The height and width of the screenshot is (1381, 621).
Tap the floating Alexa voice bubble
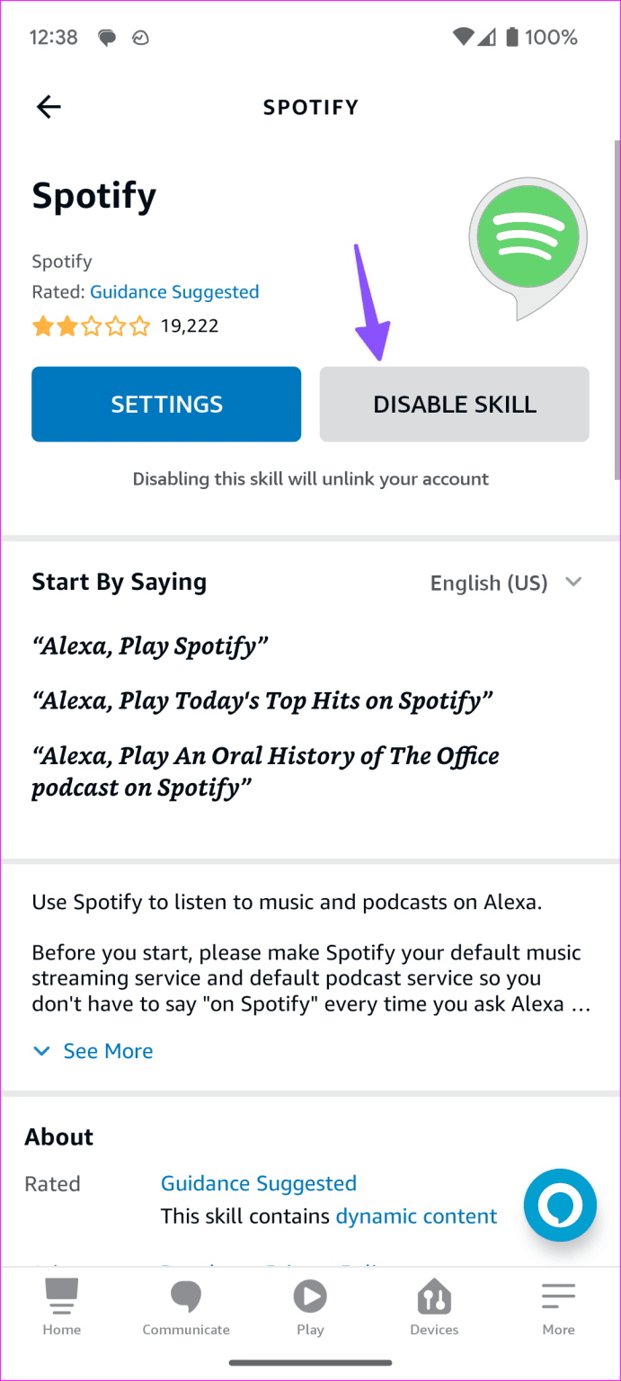coord(559,1205)
